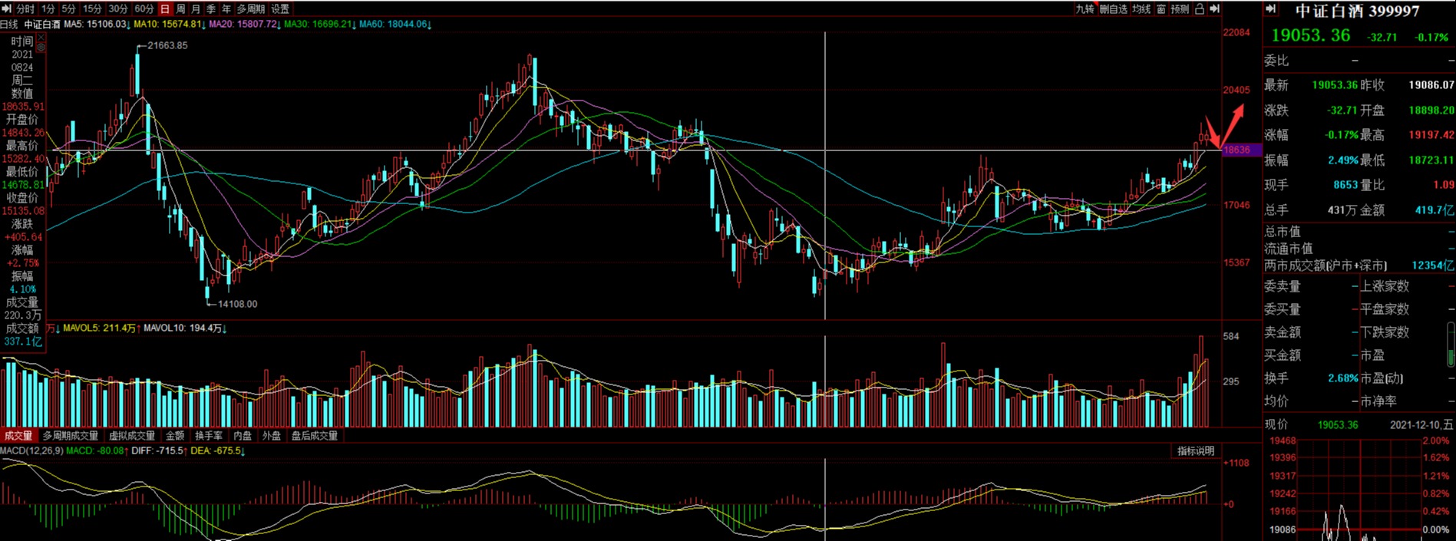This screenshot has width=1456, height=541.
Task: Switch to 虚拟成交量 tab
Action: (x=132, y=436)
